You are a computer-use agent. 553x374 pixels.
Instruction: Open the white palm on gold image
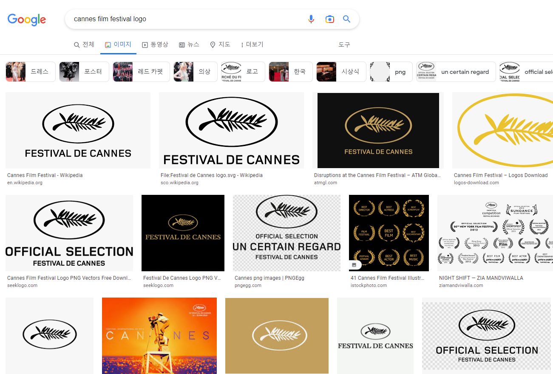[277, 336]
